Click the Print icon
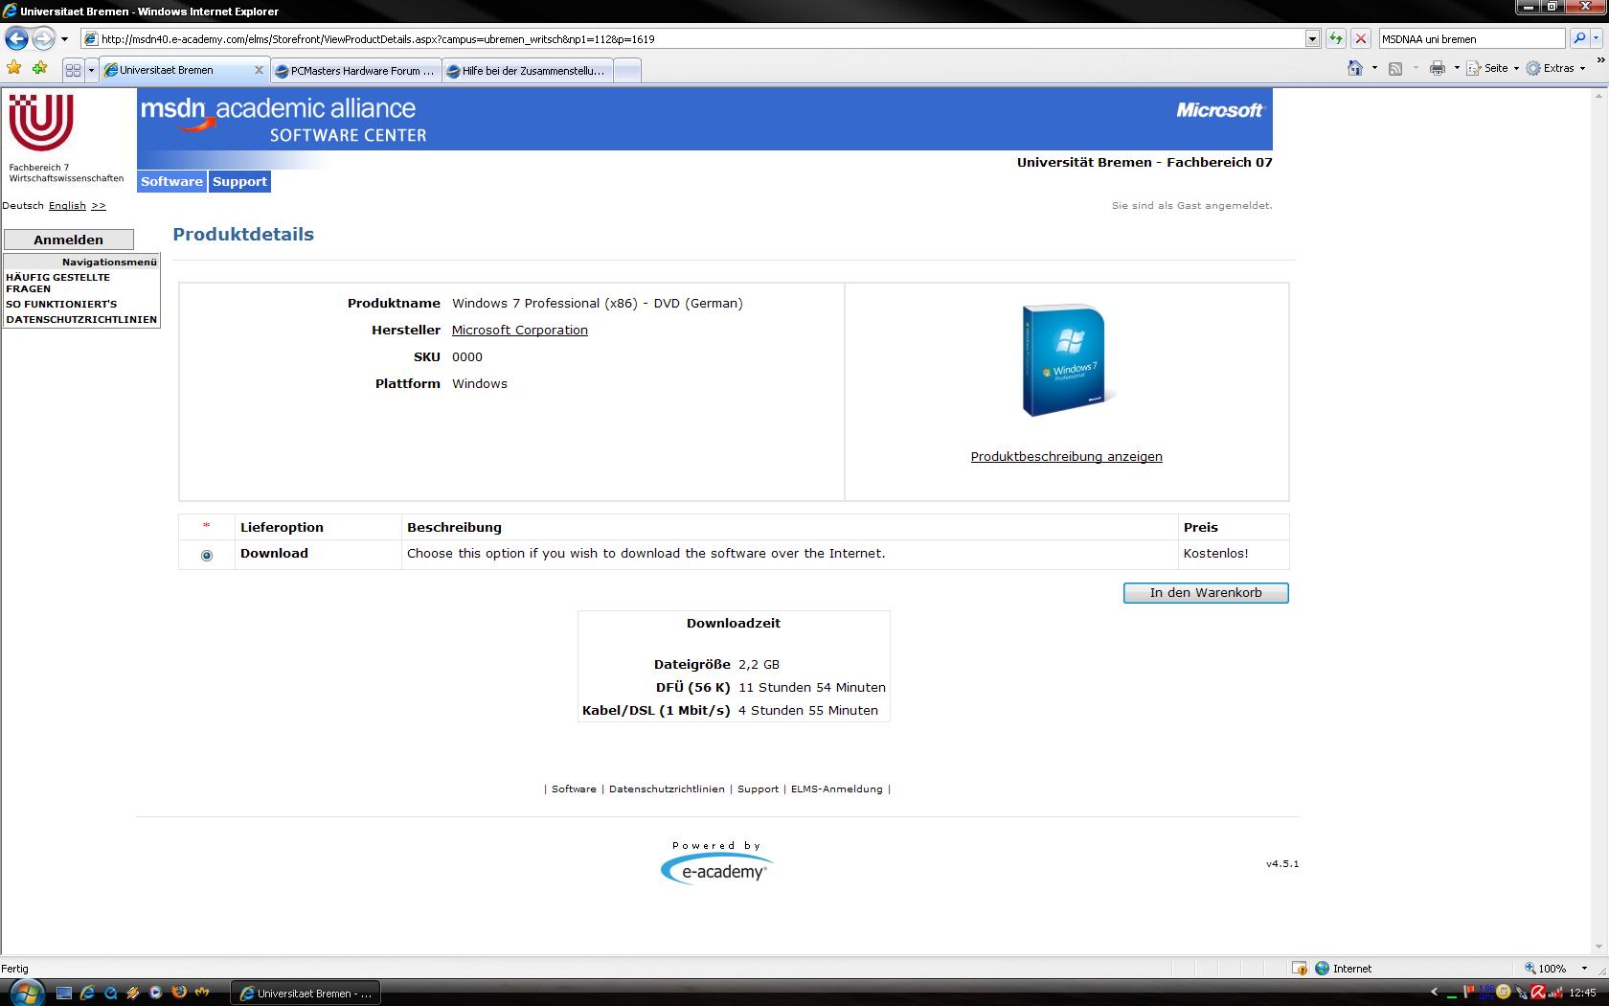Viewport: 1609px width, 1006px height. pyautogui.click(x=1437, y=68)
